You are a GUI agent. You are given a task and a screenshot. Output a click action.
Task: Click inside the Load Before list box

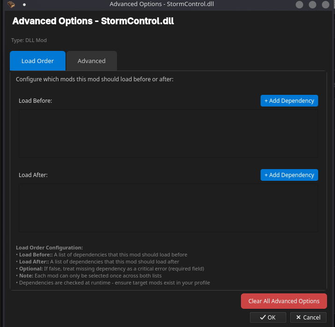click(x=168, y=134)
